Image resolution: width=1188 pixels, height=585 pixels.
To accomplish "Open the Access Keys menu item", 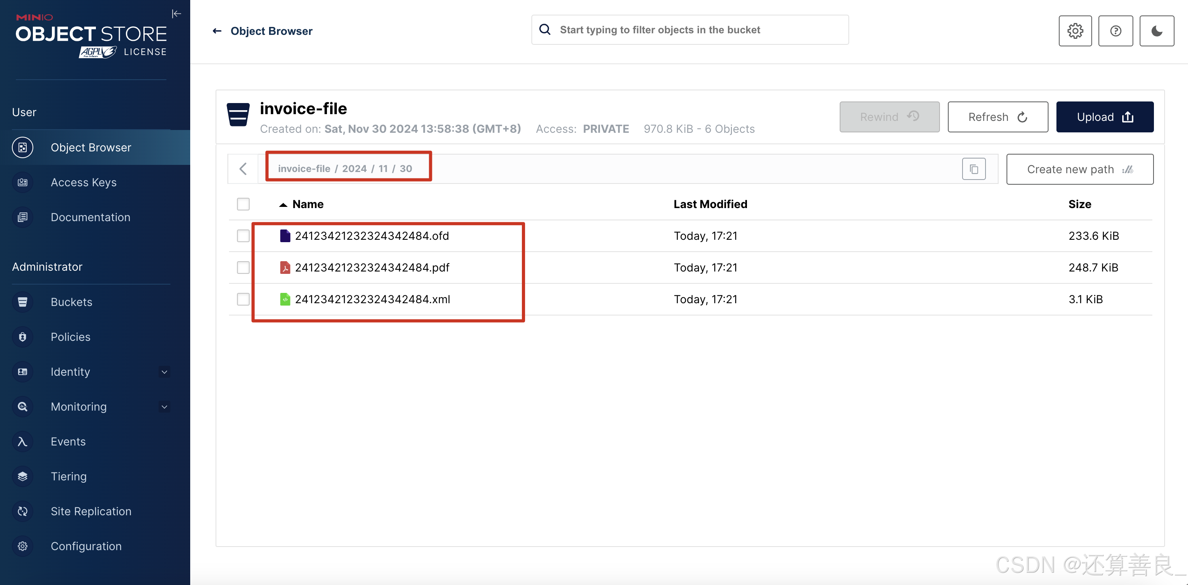I will pos(84,182).
